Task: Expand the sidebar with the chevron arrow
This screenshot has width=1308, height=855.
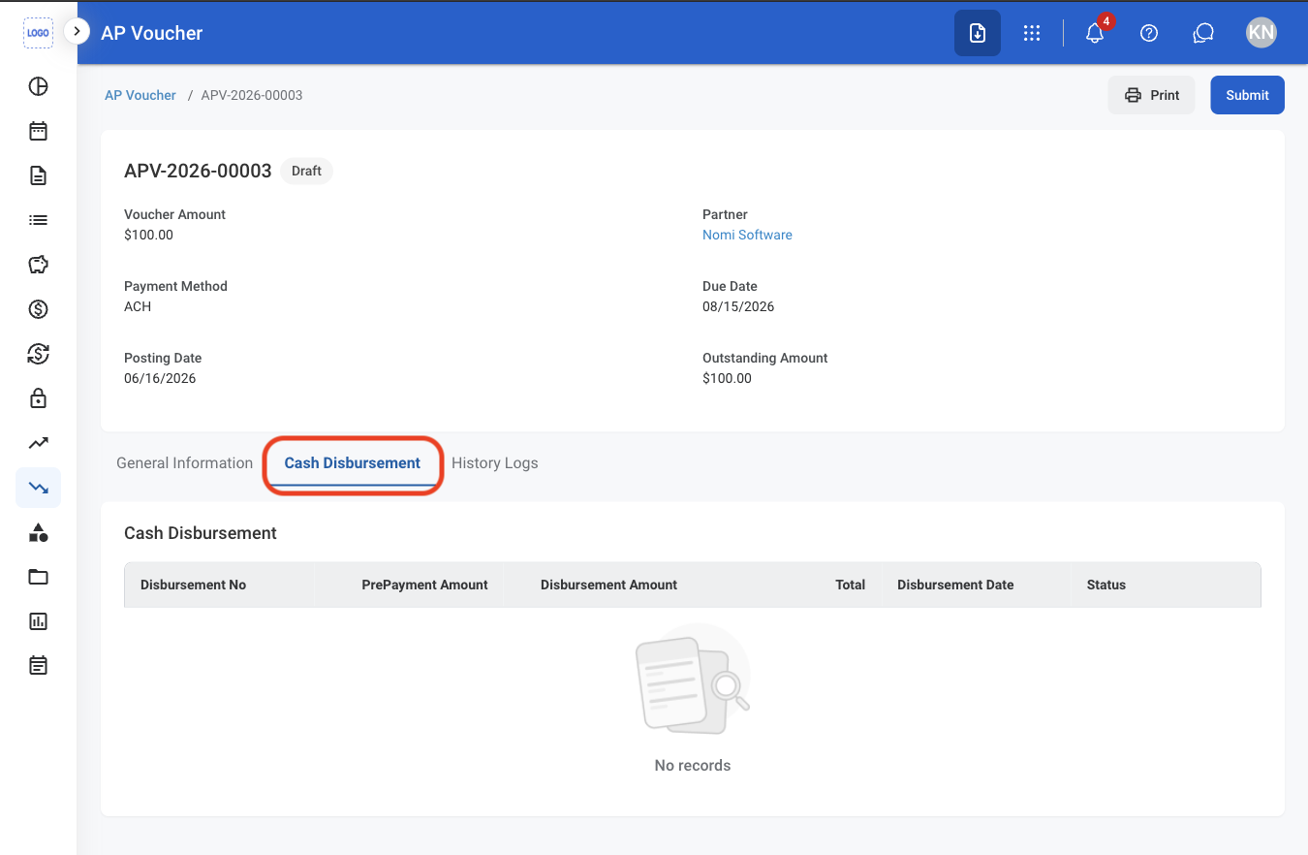Action: pyautogui.click(x=77, y=31)
